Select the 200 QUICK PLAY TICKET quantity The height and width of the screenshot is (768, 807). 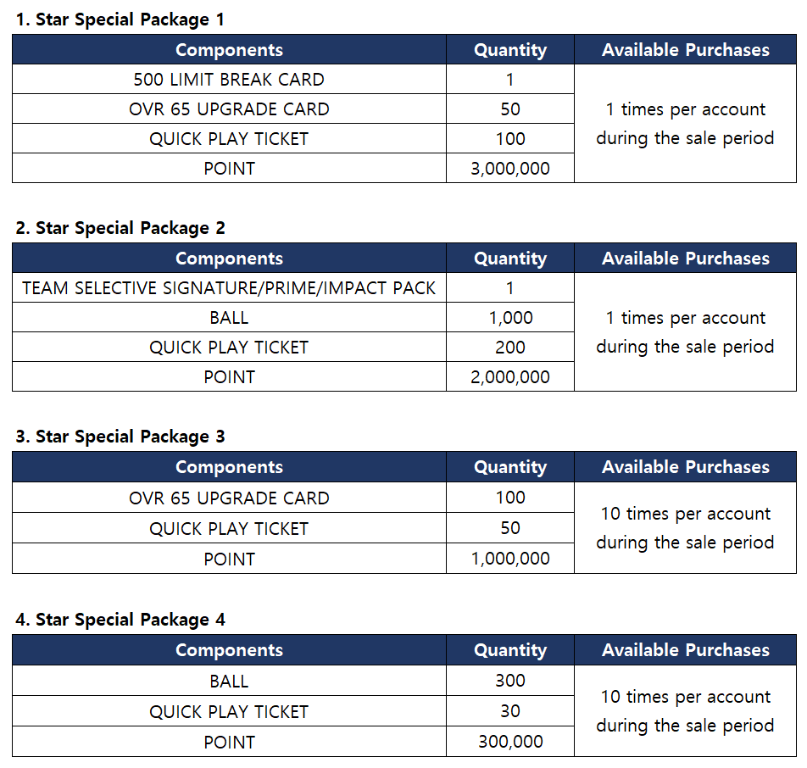pos(510,348)
